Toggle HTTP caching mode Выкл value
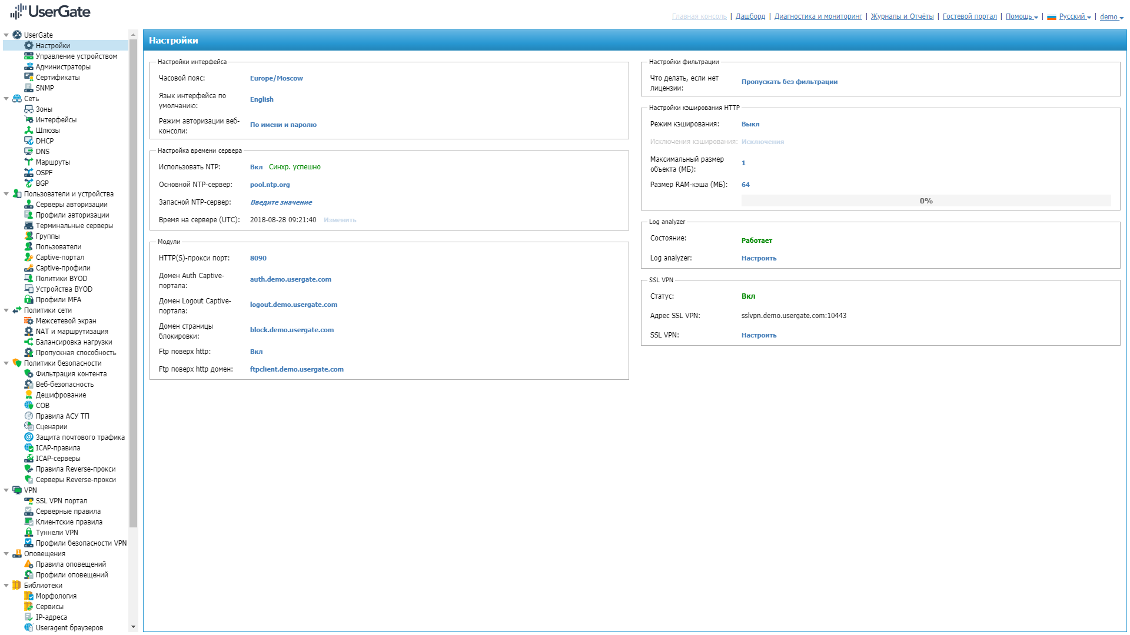Viewport: 1130px width, 635px height. coord(750,124)
